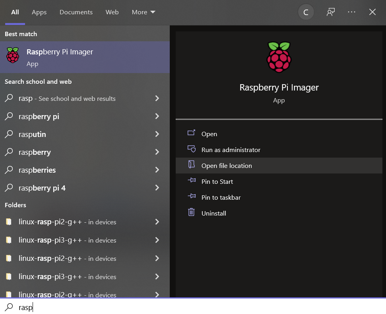The image size is (386, 314).
Task: Select Run as administrator
Action: pyautogui.click(x=279, y=150)
